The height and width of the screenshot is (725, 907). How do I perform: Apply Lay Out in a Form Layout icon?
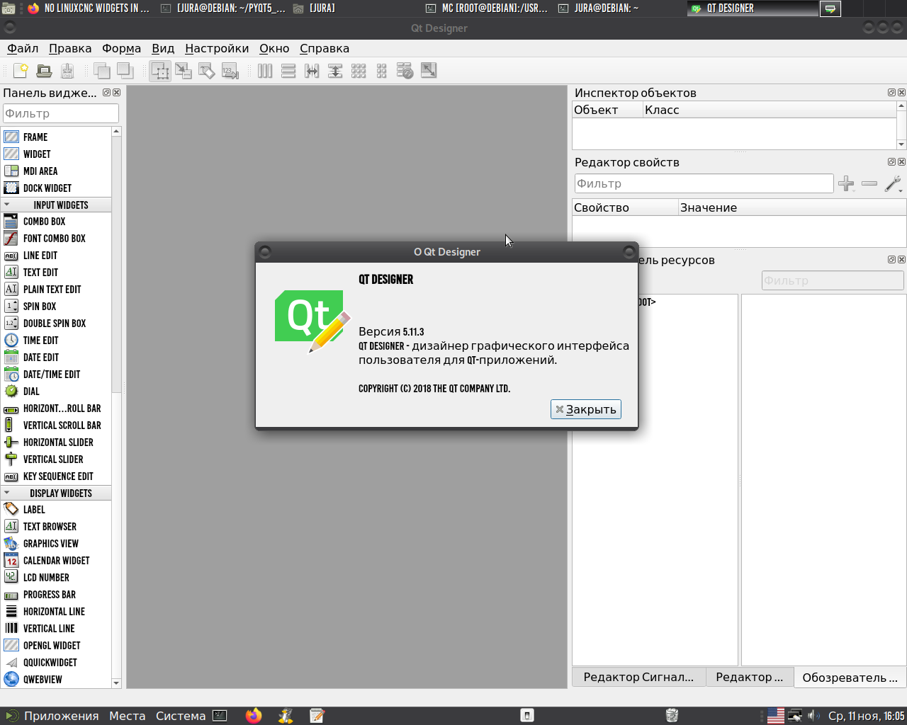click(x=382, y=71)
